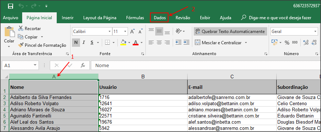Switch to the Revisão tab

point(183,18)
